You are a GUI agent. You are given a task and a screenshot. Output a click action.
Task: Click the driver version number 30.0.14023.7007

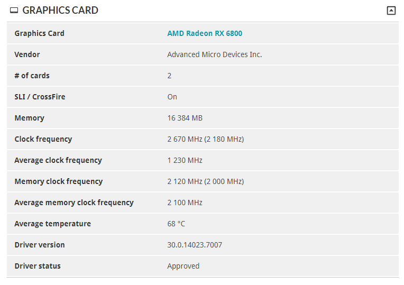pyautogui.click(x=195, y=245)
